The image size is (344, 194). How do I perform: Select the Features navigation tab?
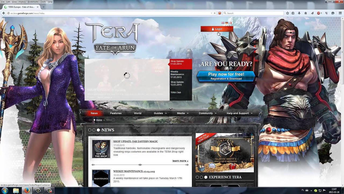[116, 113]
